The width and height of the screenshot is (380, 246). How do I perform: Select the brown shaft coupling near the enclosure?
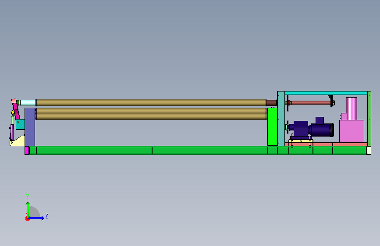point(271,103)
